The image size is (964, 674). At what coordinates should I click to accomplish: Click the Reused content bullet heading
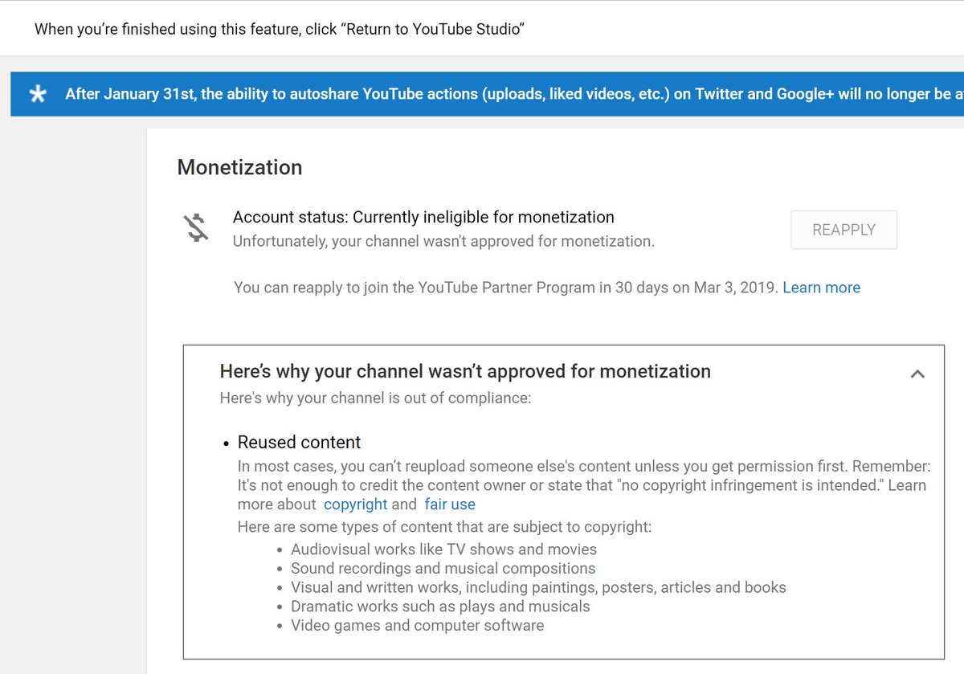[299, 443]
